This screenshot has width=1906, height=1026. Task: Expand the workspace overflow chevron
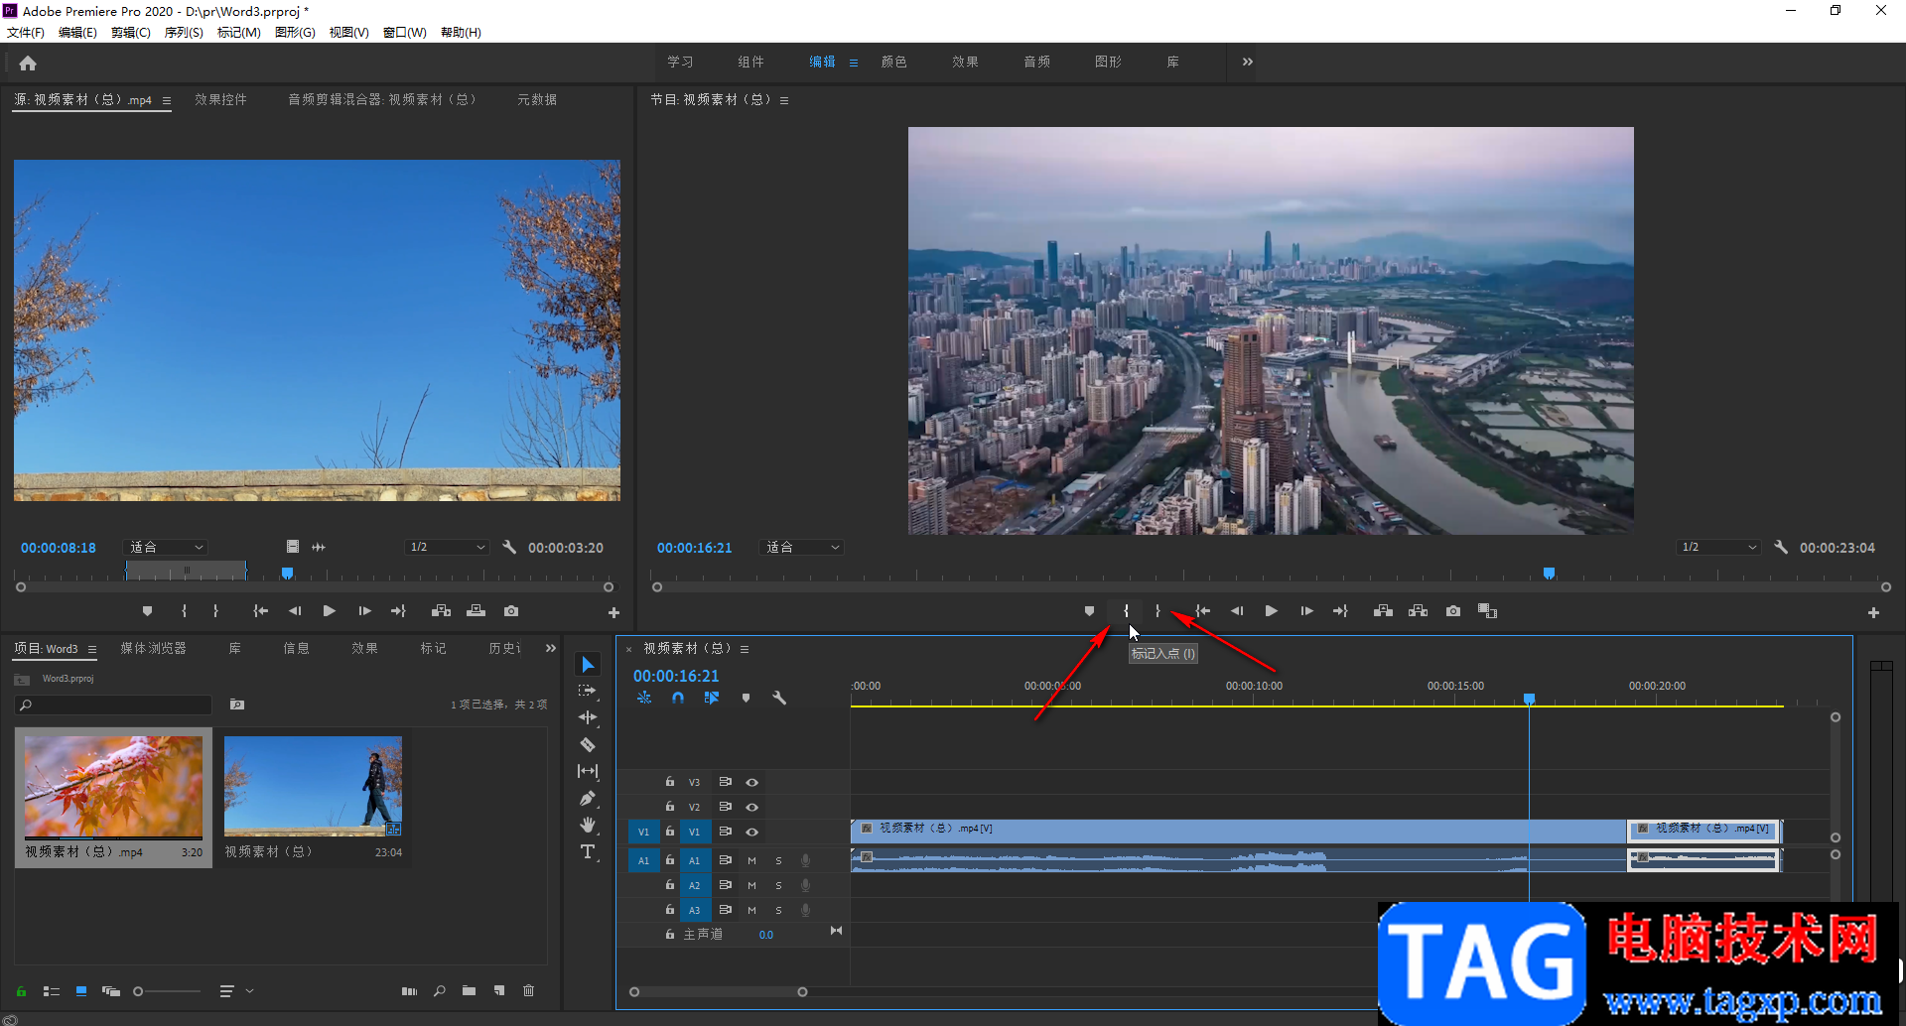1247,62
